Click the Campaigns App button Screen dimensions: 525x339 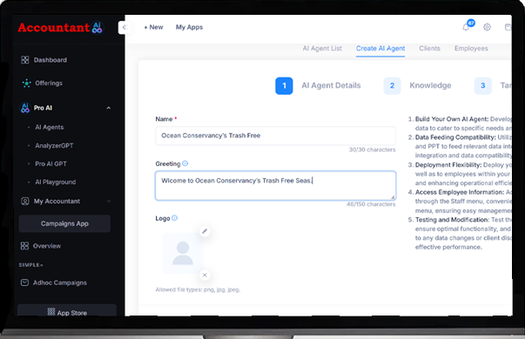64,223
